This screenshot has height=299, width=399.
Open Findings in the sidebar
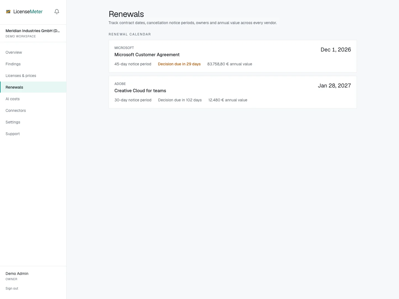(x=33, y=64)
